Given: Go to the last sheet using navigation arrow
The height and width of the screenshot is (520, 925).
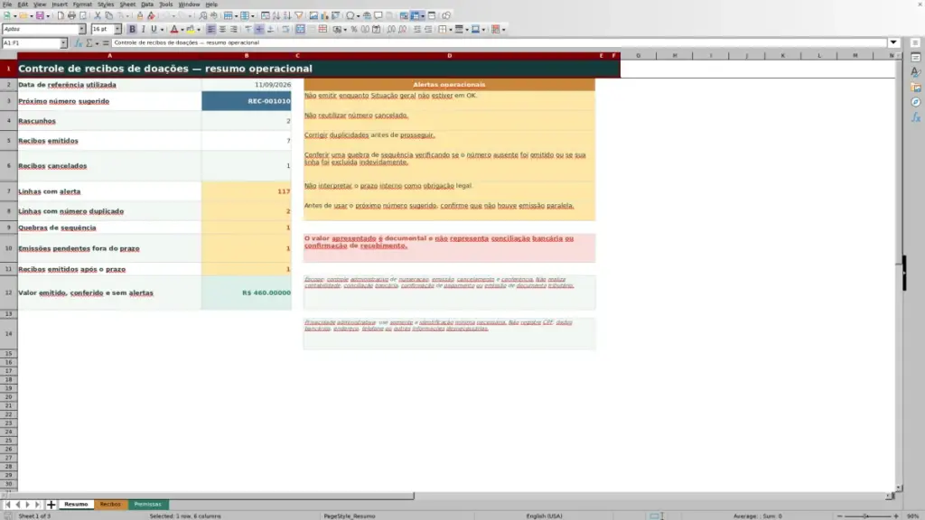Looking at the screenshot, I should click(x=38, y=505).
